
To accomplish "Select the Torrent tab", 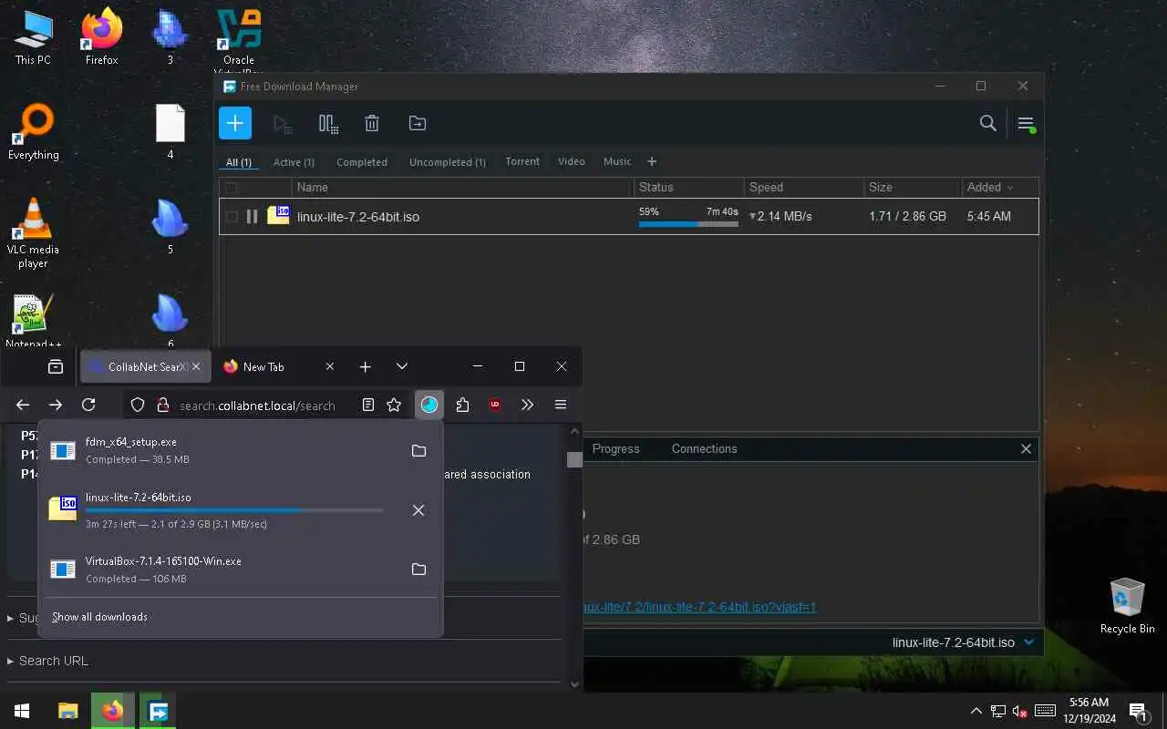I will (x=522, y=161).
